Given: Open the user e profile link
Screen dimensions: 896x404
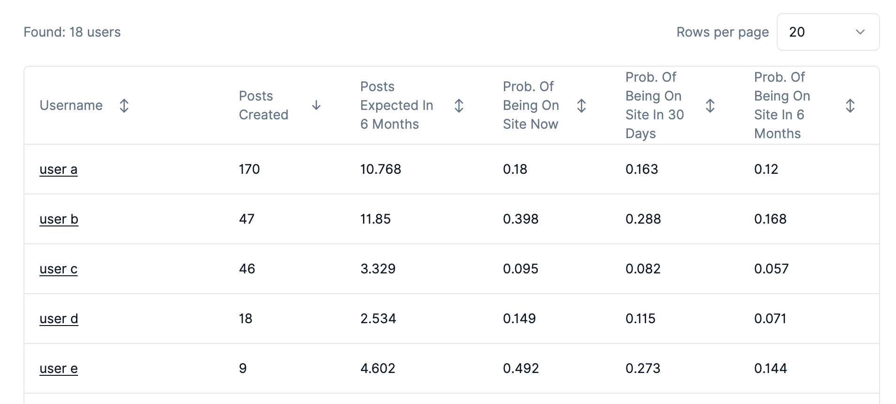Looking at the screenshot, I should [x=59, y=368].
